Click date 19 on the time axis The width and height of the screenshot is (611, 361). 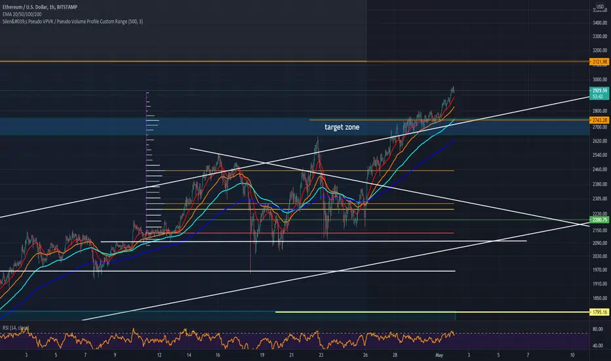[262, 355]
